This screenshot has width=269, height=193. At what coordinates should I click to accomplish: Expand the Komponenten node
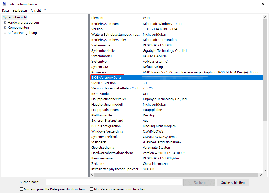click(5, 27)
